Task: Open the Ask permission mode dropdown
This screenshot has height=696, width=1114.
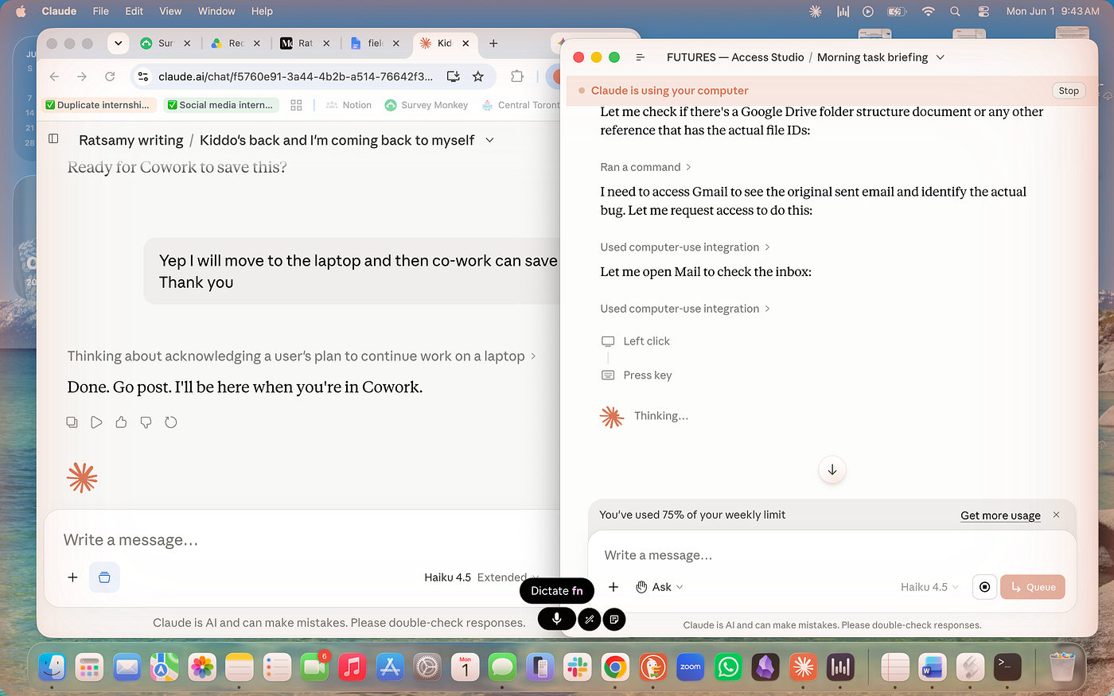Action: pos(660,587)
